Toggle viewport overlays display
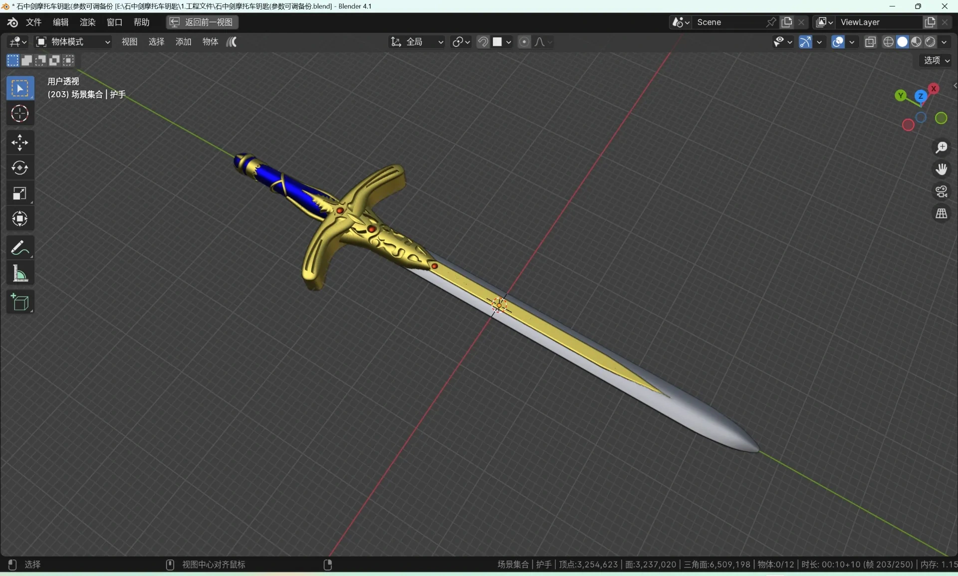Image resolution: width=958 pixels, height=576 pixels. [838, 42]
